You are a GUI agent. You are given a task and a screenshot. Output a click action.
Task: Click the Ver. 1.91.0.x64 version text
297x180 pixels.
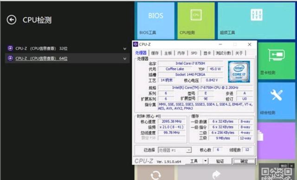[x=169, y=162]
